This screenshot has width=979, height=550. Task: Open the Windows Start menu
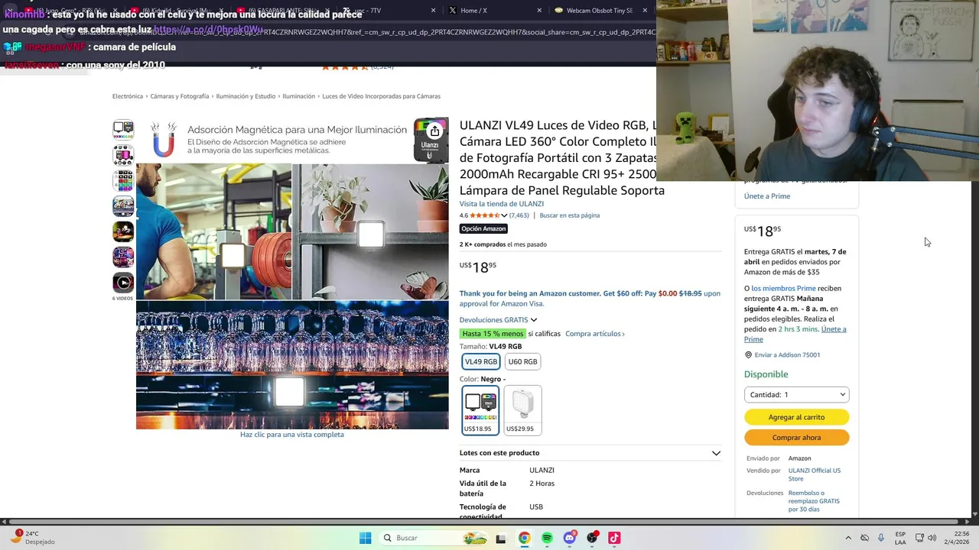[x=365, y=538]
